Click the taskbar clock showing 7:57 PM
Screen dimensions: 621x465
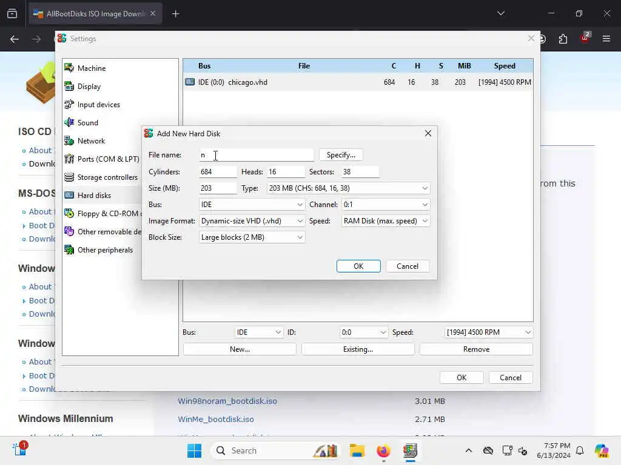click(x=554, y=450)
